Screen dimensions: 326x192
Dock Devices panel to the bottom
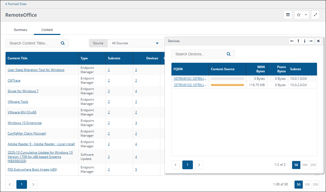305,41
